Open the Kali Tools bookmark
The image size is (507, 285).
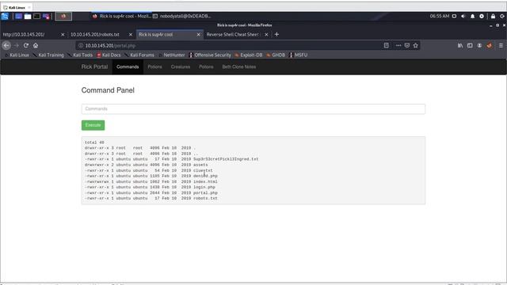click(x=80, y=55)
